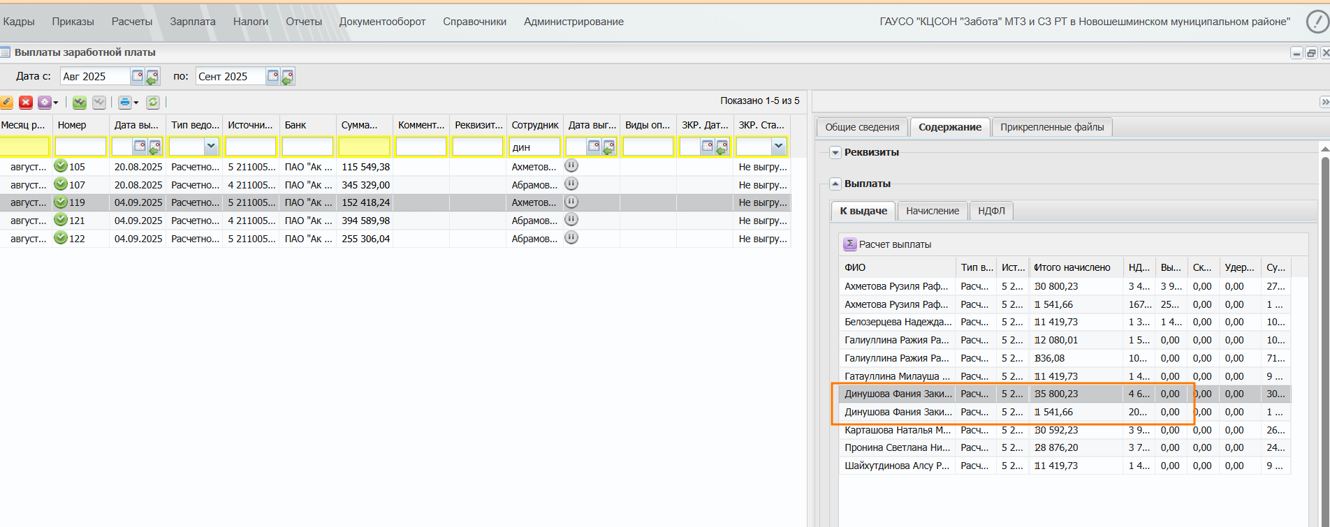The image size is (1330, 527).
Task: Switch to 'Начисление' tab
Action: [x=933, y=211]
